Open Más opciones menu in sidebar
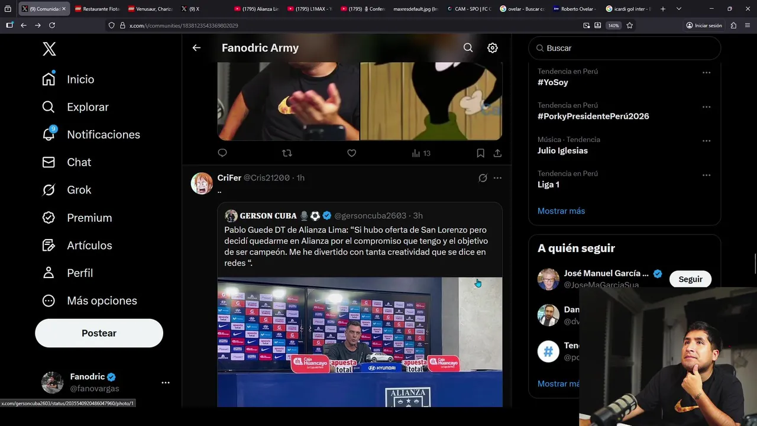The height and width of the screenshot is (426, 757). click(x=89, y=301)
